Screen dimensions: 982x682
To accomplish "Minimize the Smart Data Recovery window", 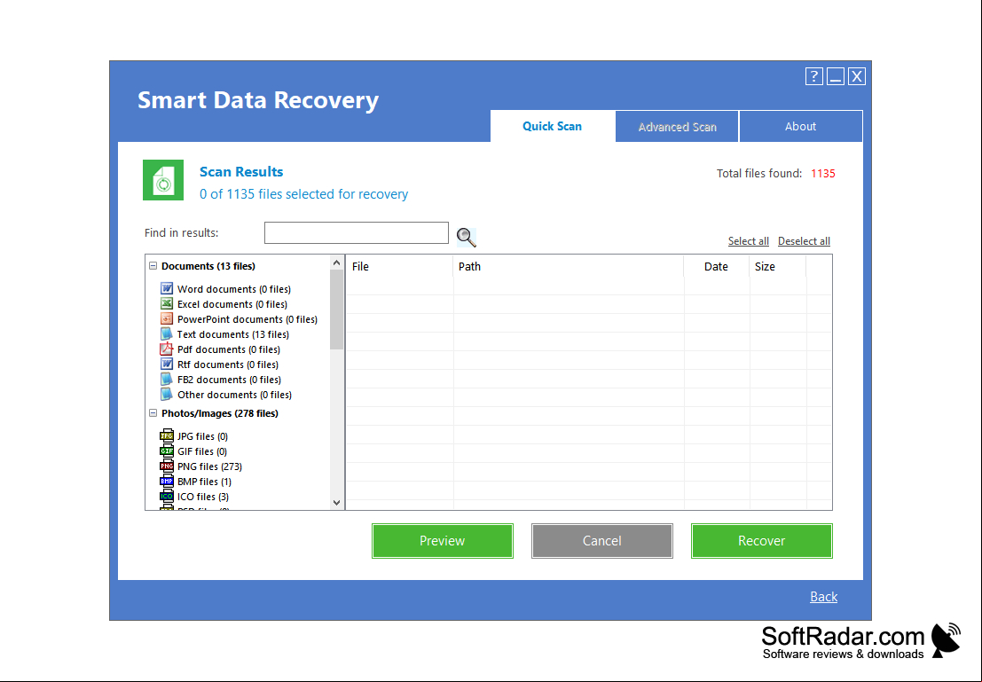I will tap(836, 76).
